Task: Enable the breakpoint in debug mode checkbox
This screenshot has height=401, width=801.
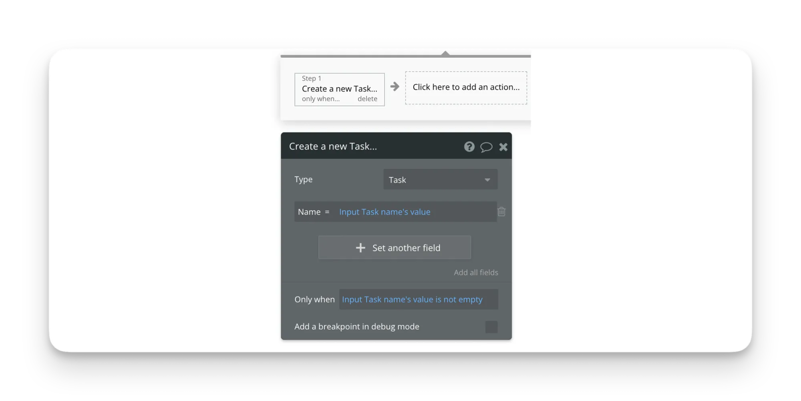Action: coord(491,327)
